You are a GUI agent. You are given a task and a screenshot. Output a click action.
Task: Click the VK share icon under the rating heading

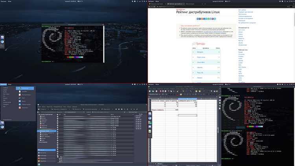[x=197, y=19]
